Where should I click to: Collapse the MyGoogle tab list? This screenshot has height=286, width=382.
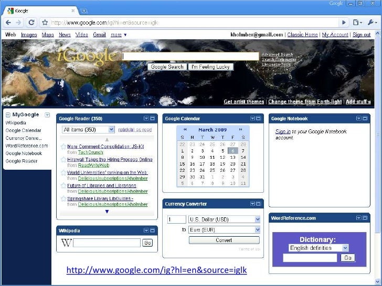(x=8, y=115)
